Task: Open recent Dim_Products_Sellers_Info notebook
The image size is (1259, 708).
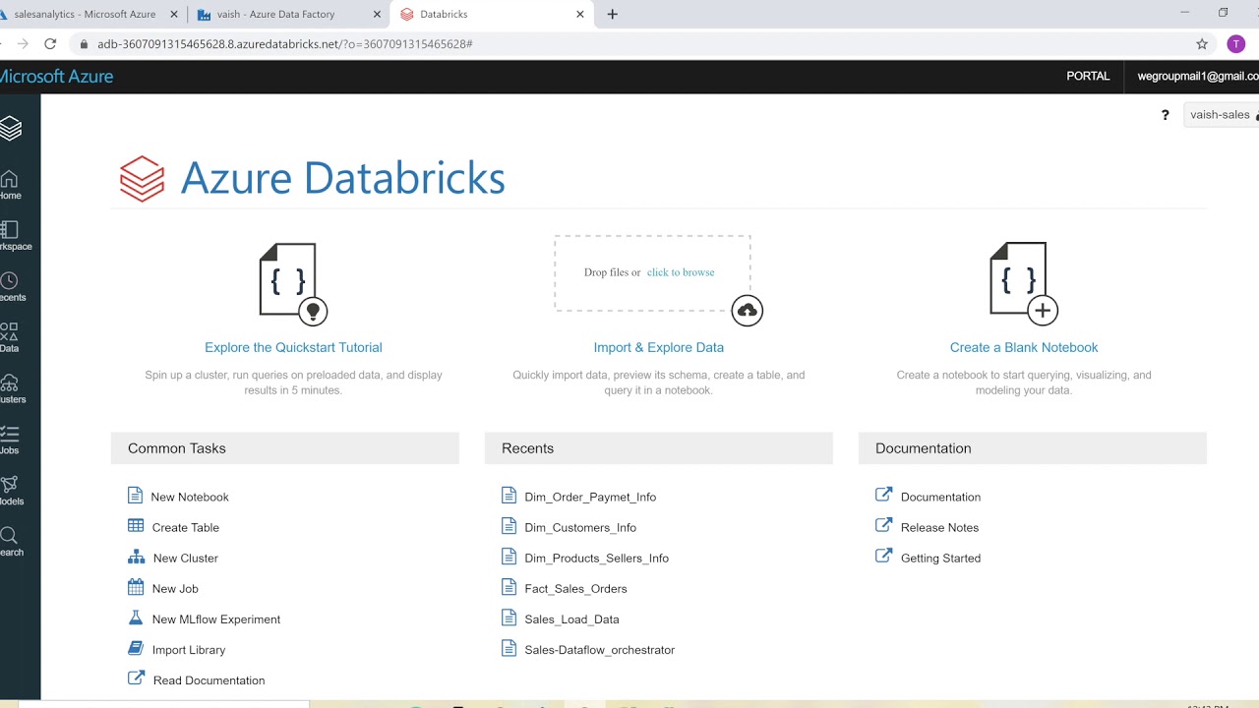Action: pyautogui.click(x=596, y=558)
